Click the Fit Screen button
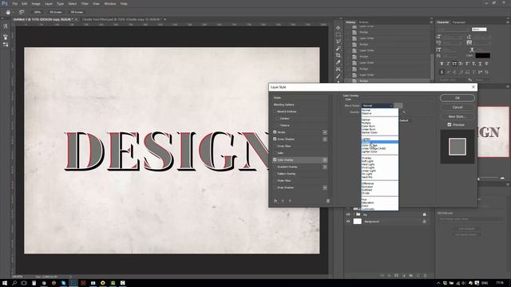Viewport: 511px width, 287px height. pyautogui.click(x=56, y=12)
